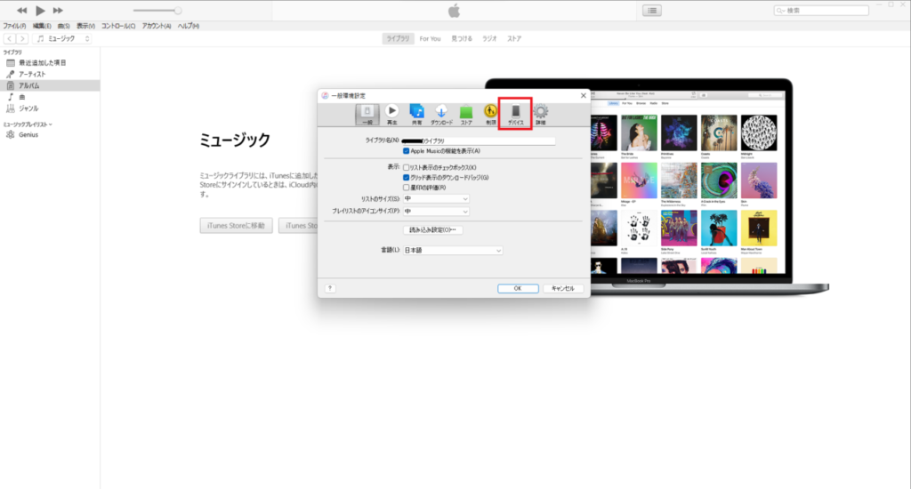
Task: Enable リスト表示のチェックボックス option
Action: click(x=406, y=168)
